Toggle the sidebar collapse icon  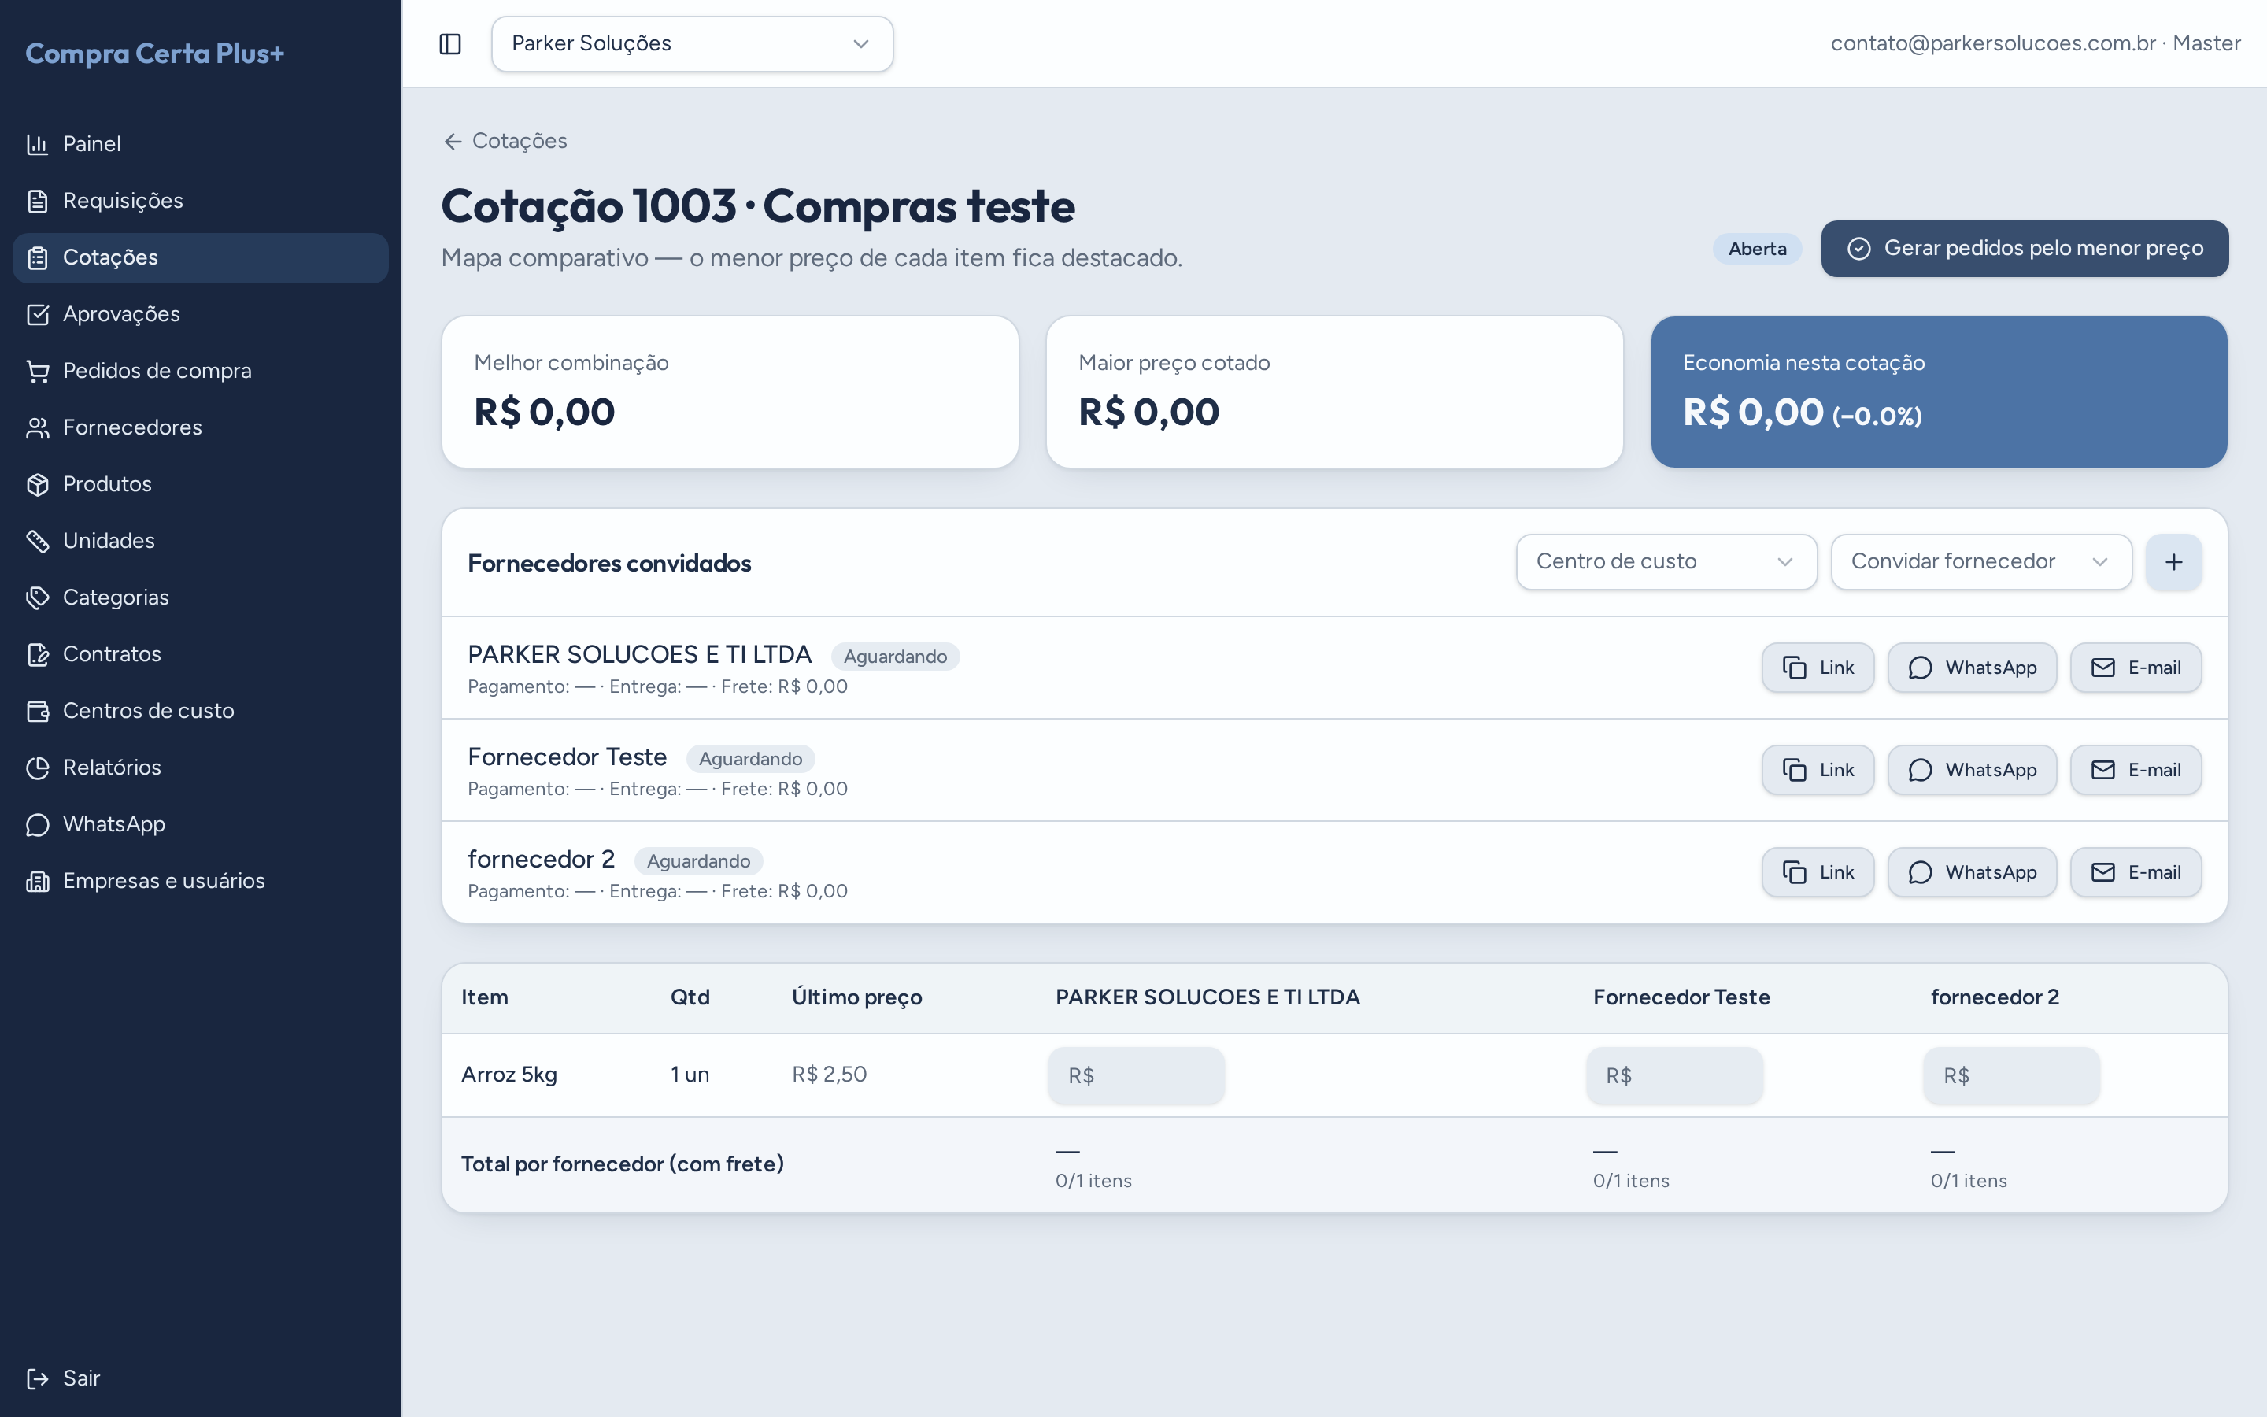pos(449,44)
